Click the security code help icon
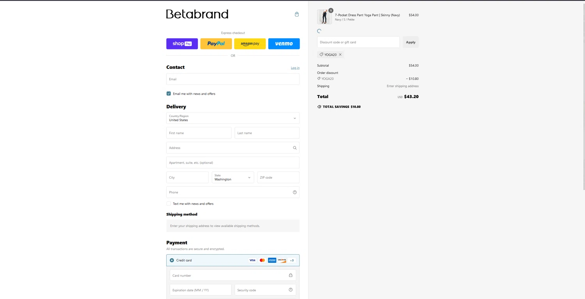 pyautogui.click(x=291, y=290)
